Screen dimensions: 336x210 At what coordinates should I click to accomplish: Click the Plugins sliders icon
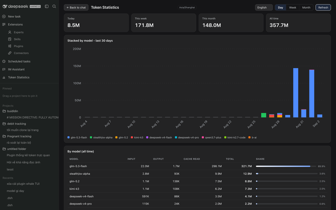10,46
